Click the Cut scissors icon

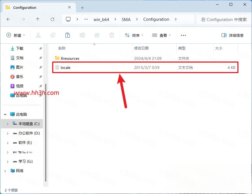tap(38, 35)
